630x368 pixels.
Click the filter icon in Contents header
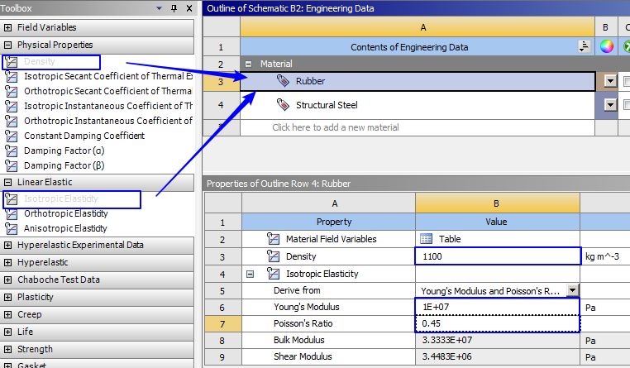[x=584, y=46]
